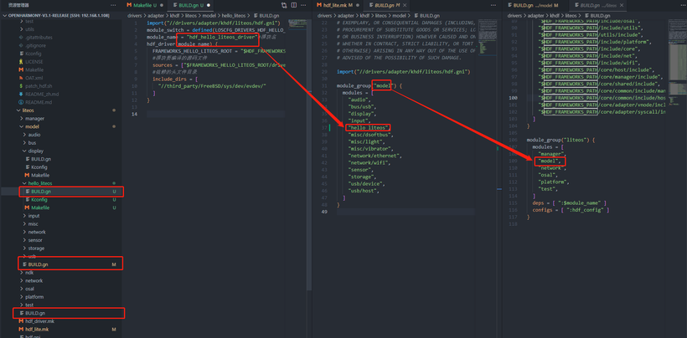The image size is (687, 338).
Task: Click Makefile icon under hello_liteos folder
Action: (x=27, y=207)
